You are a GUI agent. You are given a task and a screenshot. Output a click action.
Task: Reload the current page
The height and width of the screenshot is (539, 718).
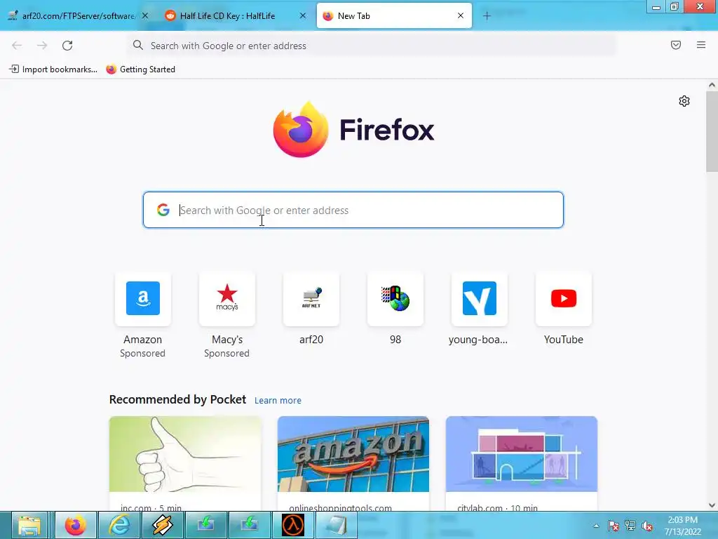point(67,46)
